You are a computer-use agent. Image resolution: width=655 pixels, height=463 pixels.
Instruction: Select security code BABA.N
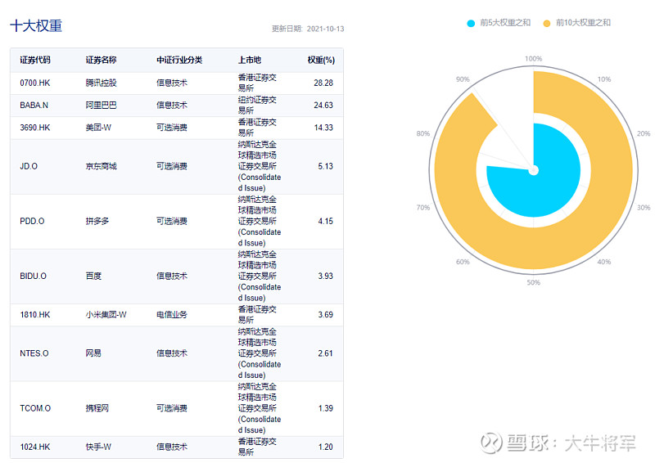(34, 106)
